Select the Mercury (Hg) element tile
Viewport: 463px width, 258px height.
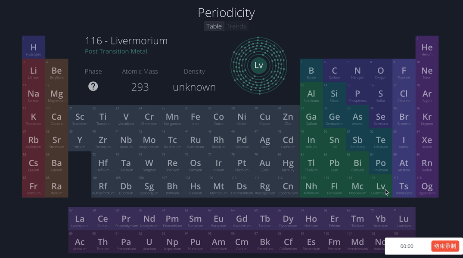tap(288, 163)
